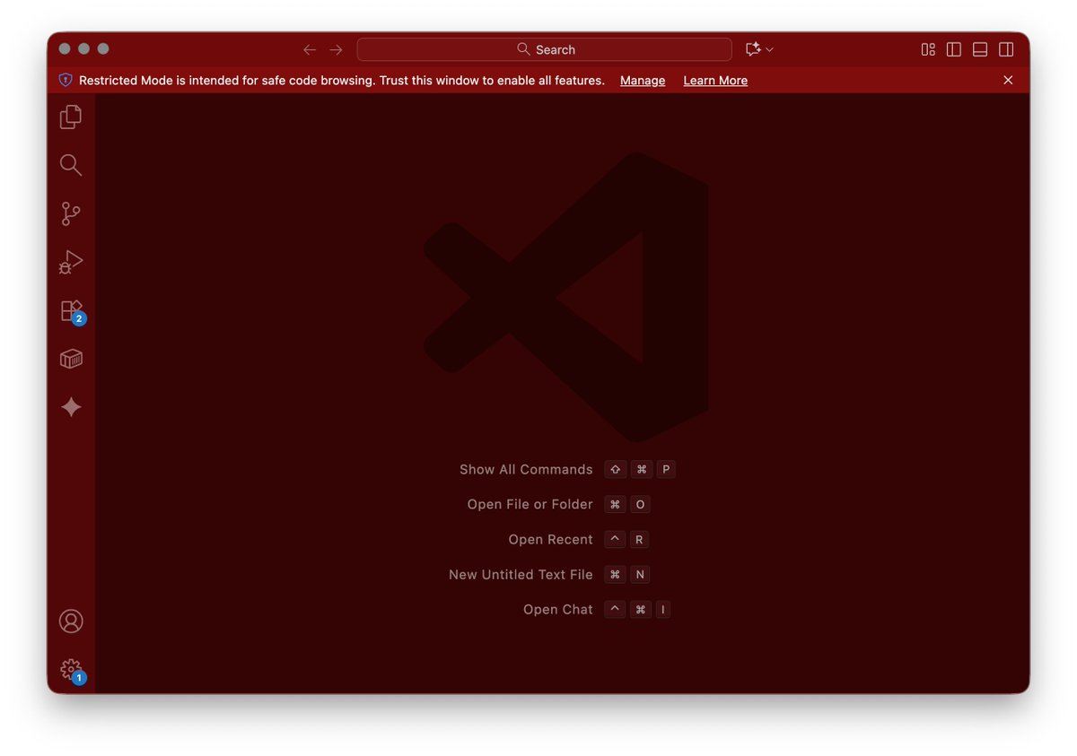Click the N key hint
The width and height of the screenshot is (1077, 756).
tap(640, 574)
